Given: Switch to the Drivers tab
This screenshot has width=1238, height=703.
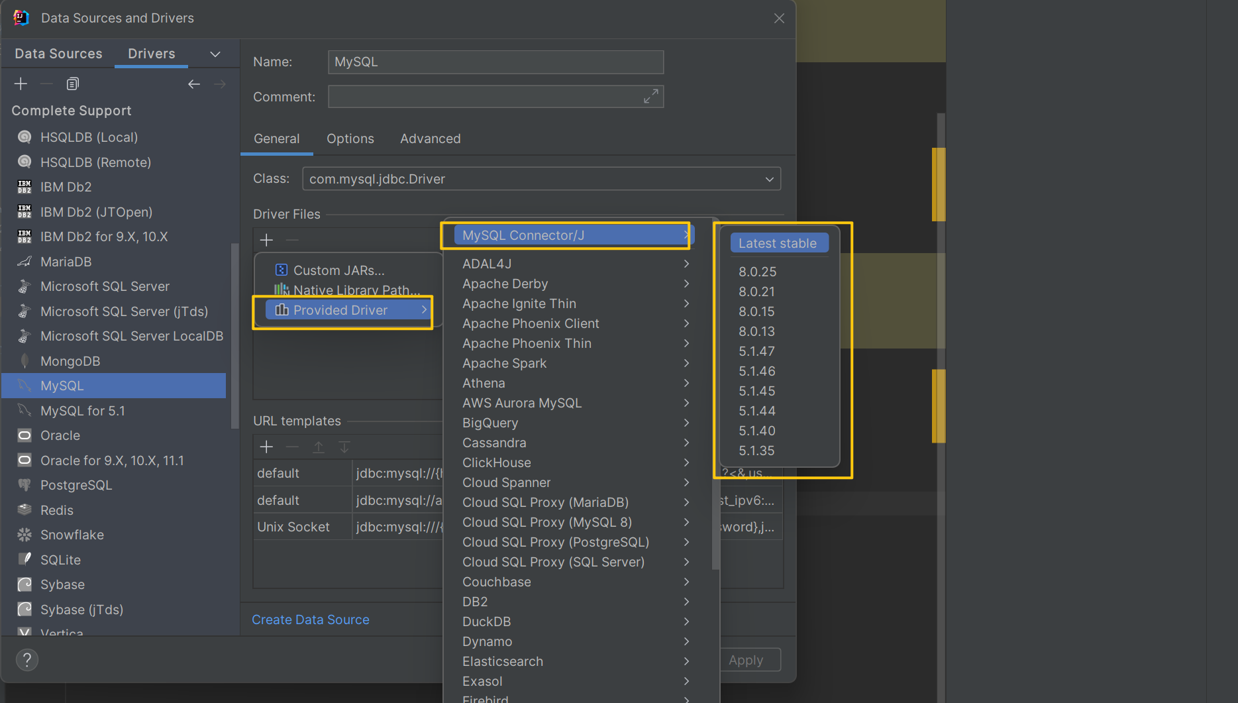Looking at the screenshot, I should 152,54.
